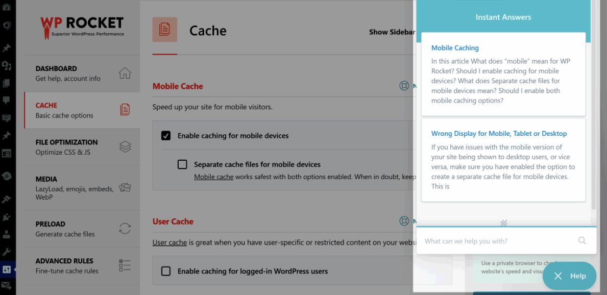Open the ADVANCED RULES tab
Screen dimensions: 607x295
[82, 266]
